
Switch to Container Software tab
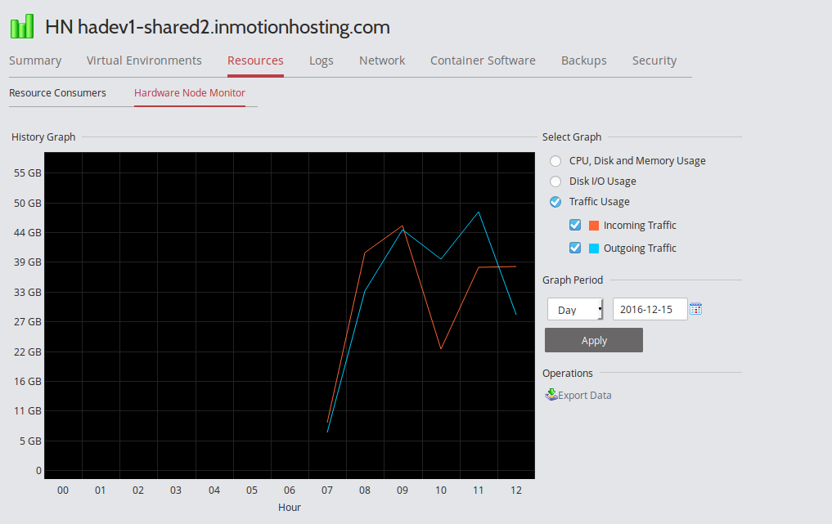pos(483,60)
